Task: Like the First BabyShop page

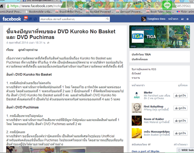Action: coord(180,108)
